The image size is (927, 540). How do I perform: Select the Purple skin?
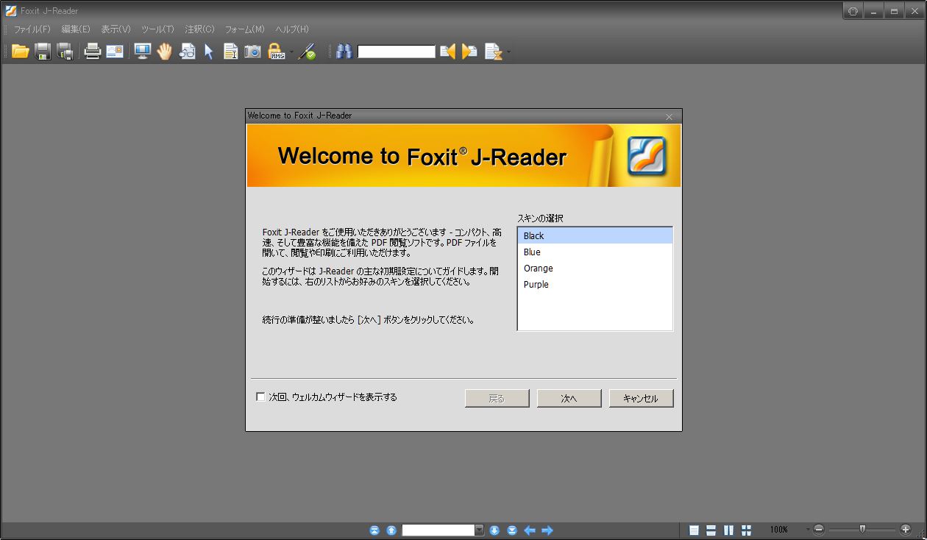[595, 284]
